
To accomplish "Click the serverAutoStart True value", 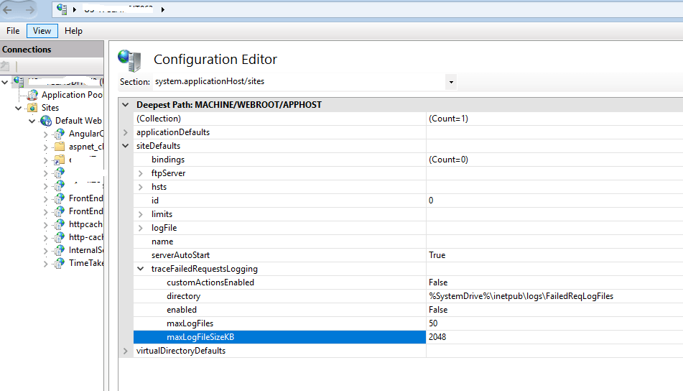I will 437,255.
